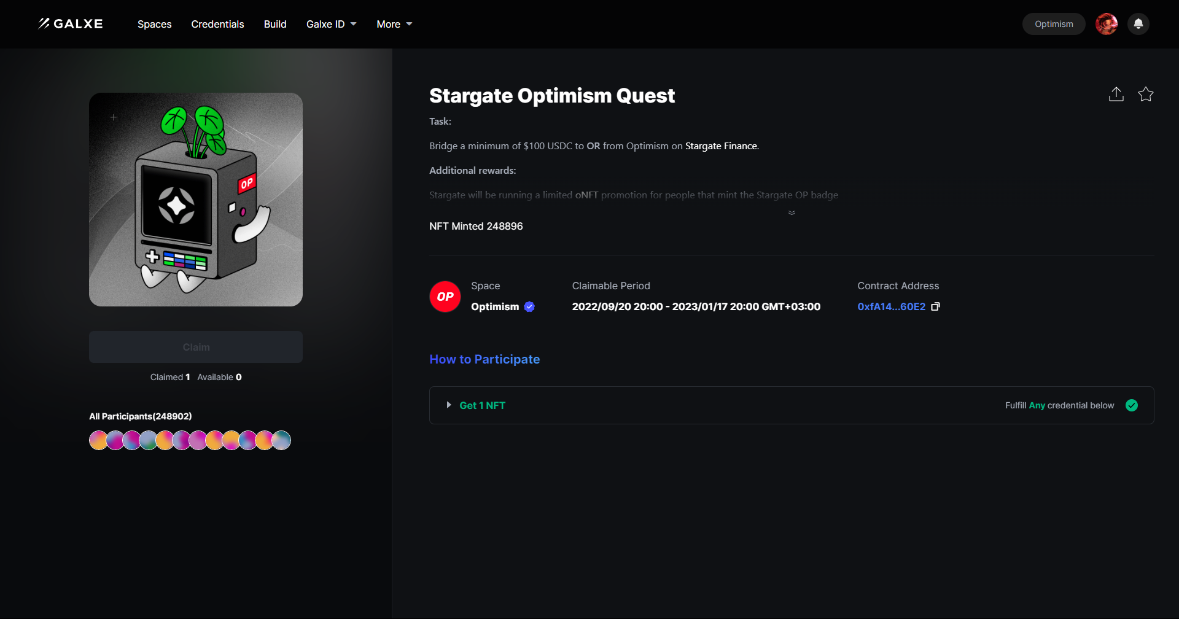
Task: Click the red OP space logo
Action: click(x=445, y=297)
